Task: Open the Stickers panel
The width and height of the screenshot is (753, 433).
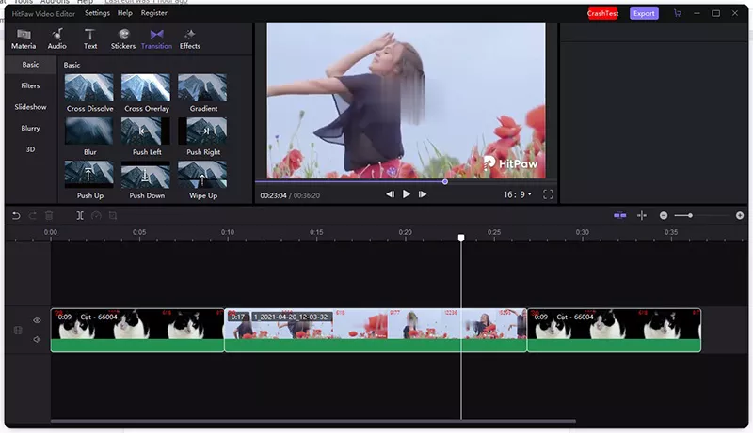Action: pyautogui.click(x=122, y=39)
